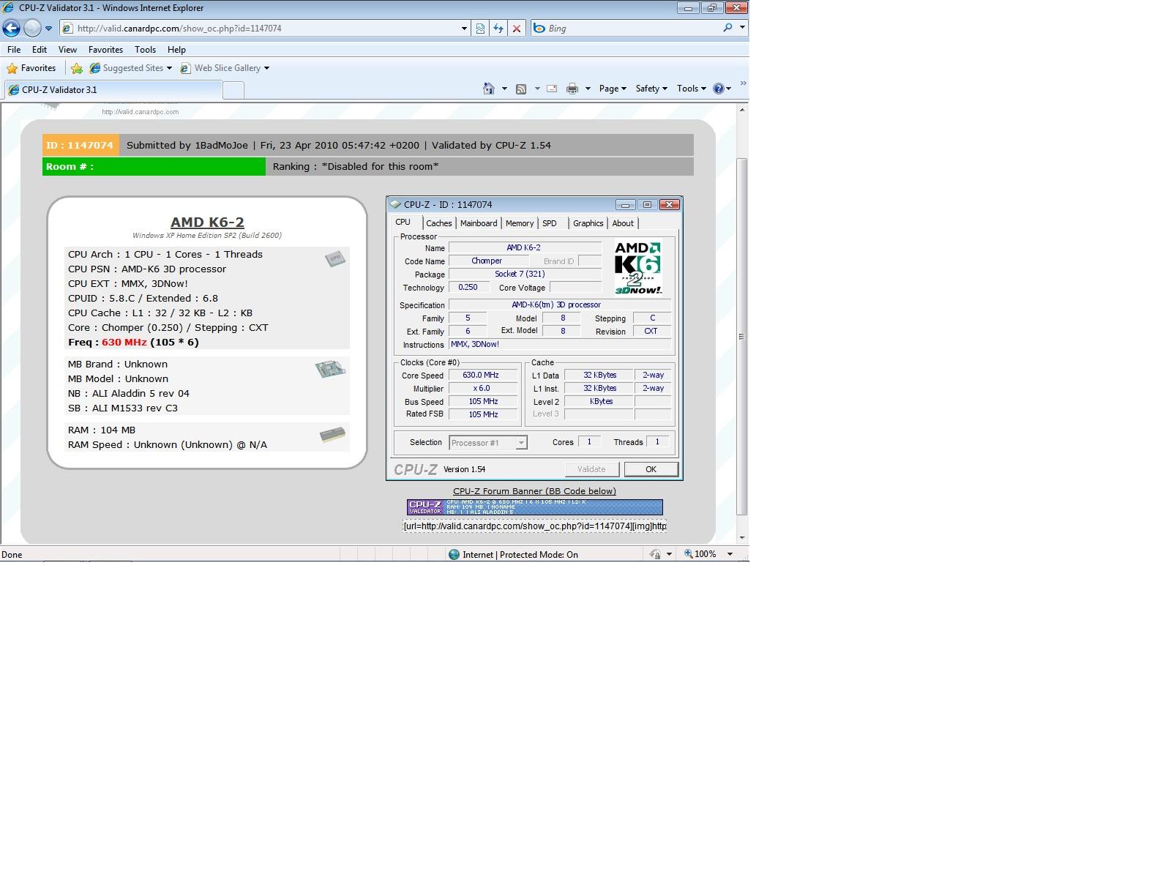The image size is (1171, 874).
Task: Click the RAM module icon beside RAM
Action: [333, 435]
